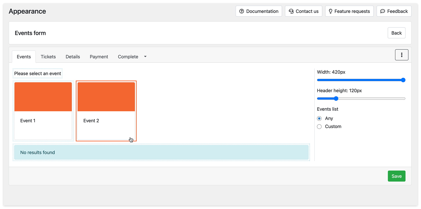
Task: Click the Feature requests lightbulb icon
Action: pos(330,11)
